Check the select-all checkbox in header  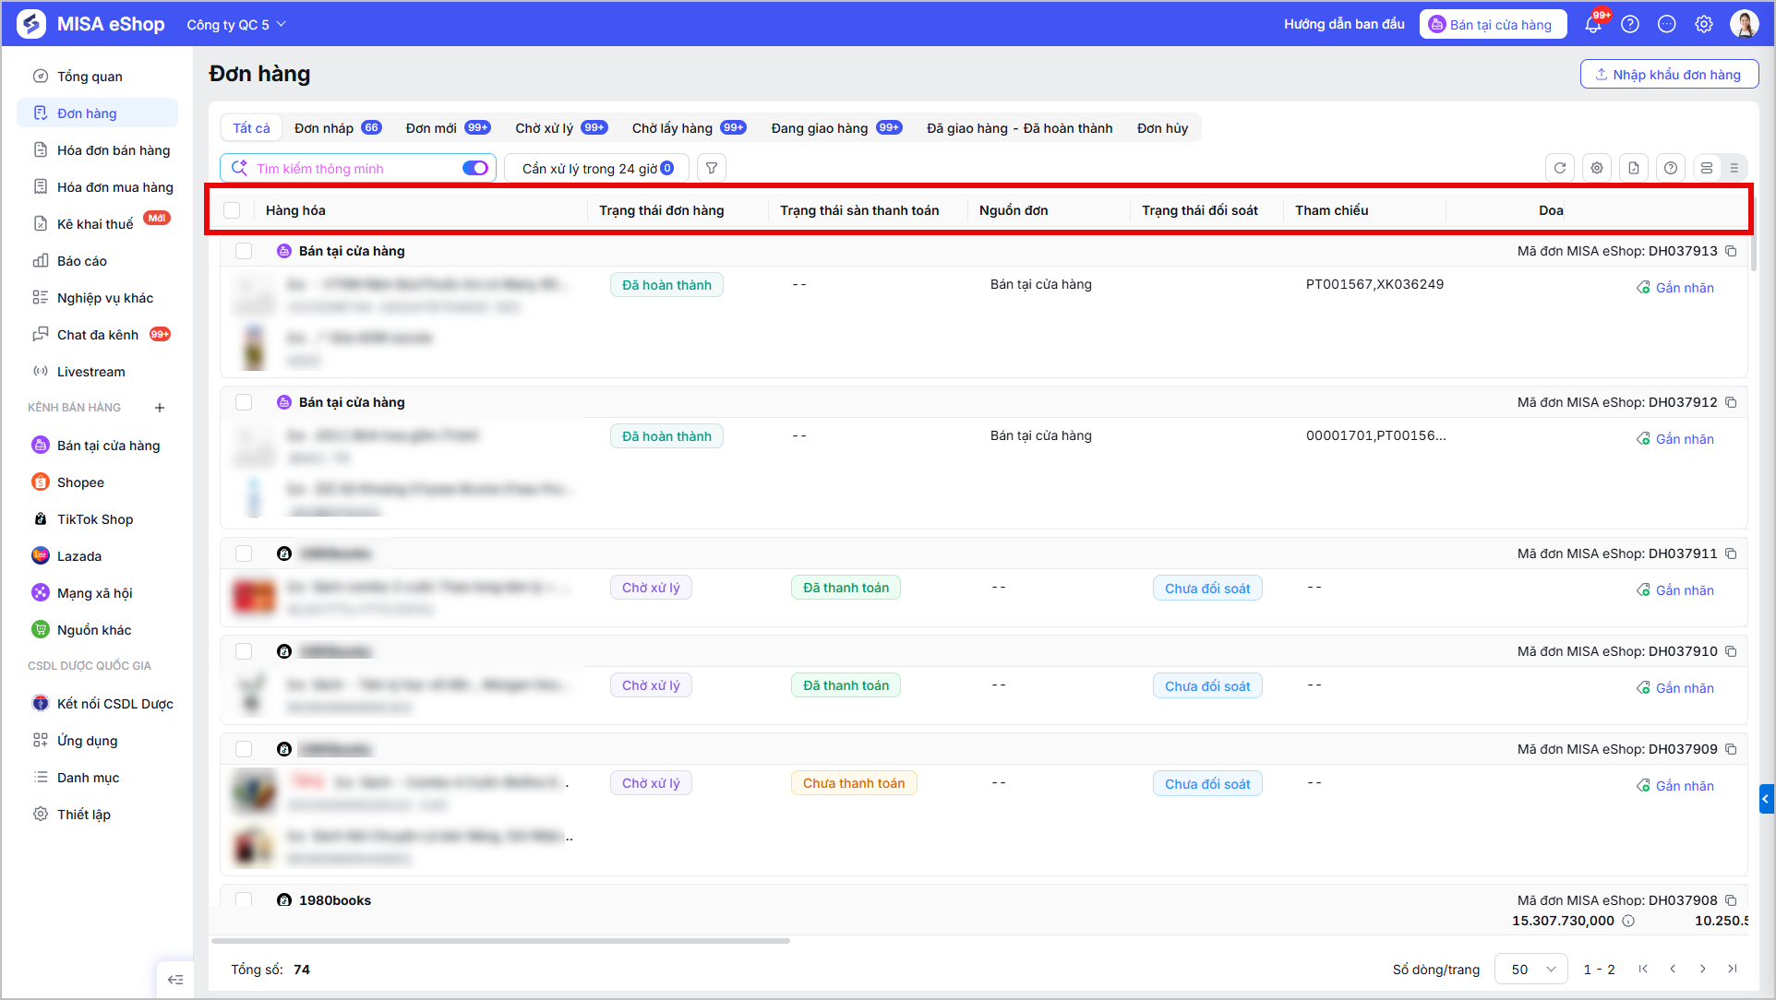232,210
